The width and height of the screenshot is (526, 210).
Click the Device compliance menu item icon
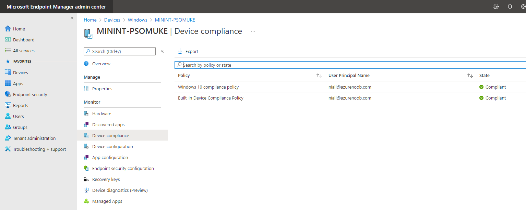click(86, 135)
